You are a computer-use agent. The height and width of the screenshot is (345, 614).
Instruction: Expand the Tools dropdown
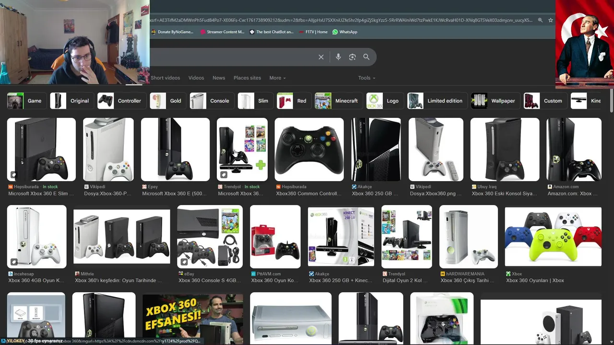pos(366,78)
